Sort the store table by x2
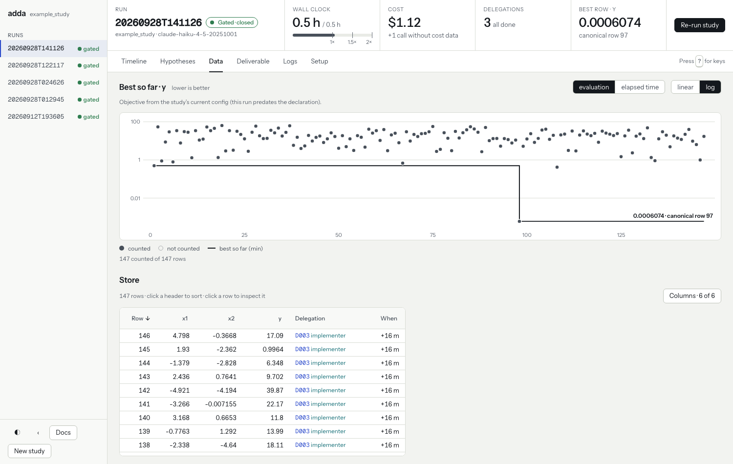 point(231,318)
